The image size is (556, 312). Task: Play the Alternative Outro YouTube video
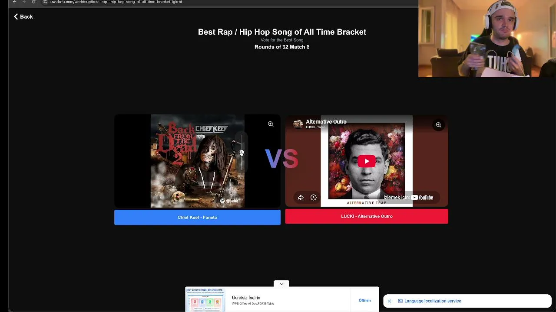pos(367,161)
